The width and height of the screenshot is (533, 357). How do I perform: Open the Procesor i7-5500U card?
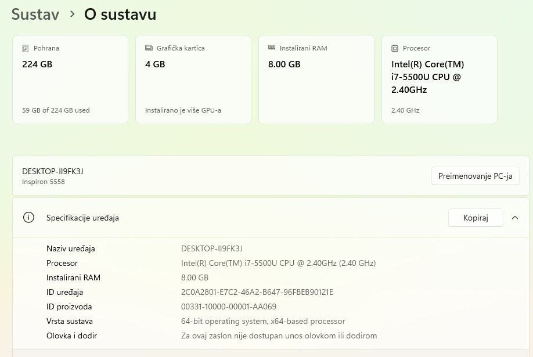point(440,80)
